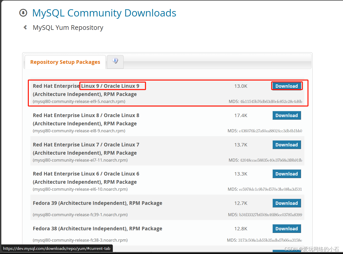The height and width of the screenshot is (254, 343).
Task: Open the MySQL Community Downloads heading link
Action: [104, 13]
